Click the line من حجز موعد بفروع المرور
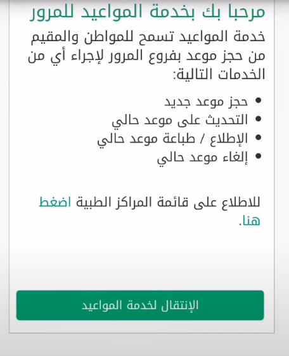289x356 pixels. tap(146, 56)
